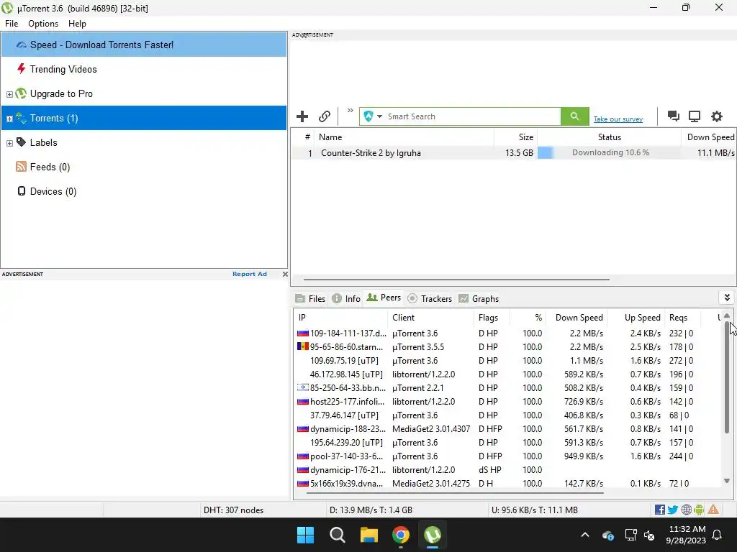Click in the Smart Search input field
Viewport: 737px width, 552px height.
tap(473, 116)
